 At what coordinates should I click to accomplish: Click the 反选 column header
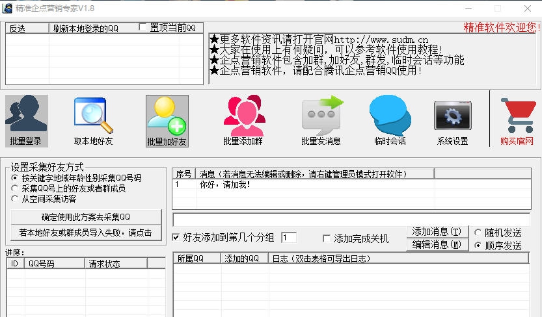(27, 29)
